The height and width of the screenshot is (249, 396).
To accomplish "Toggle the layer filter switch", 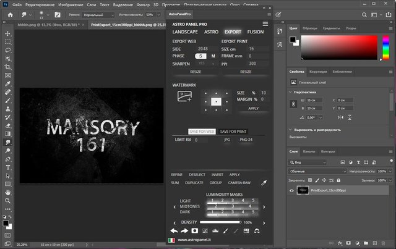I will point(391,161).
